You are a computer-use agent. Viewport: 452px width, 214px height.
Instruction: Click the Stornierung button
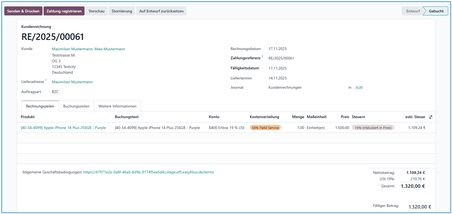tap(122, 11)
